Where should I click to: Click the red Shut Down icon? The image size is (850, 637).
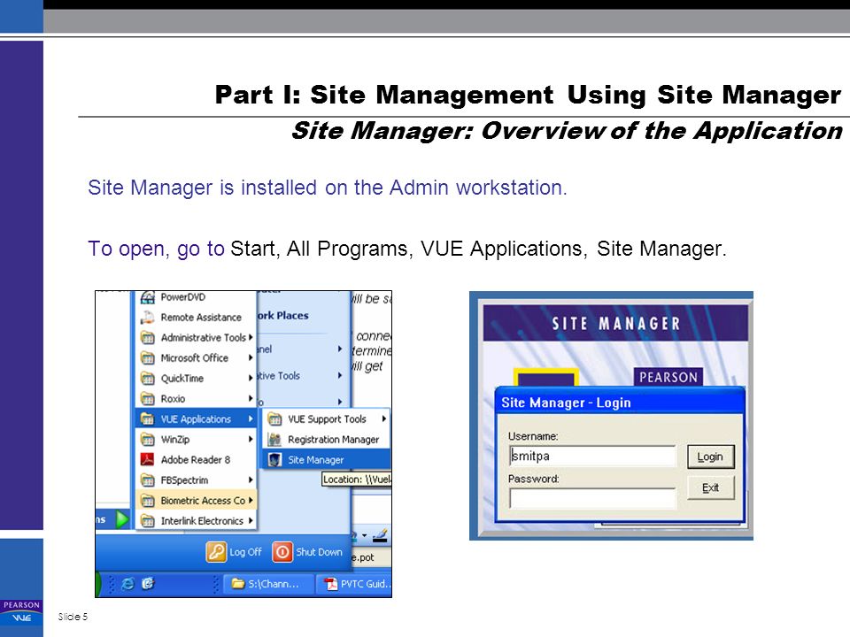282,552
